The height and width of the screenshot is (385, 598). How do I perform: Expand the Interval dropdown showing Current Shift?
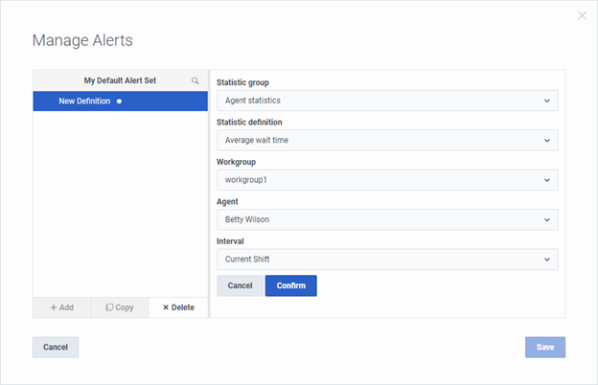[x=386, y=260]
